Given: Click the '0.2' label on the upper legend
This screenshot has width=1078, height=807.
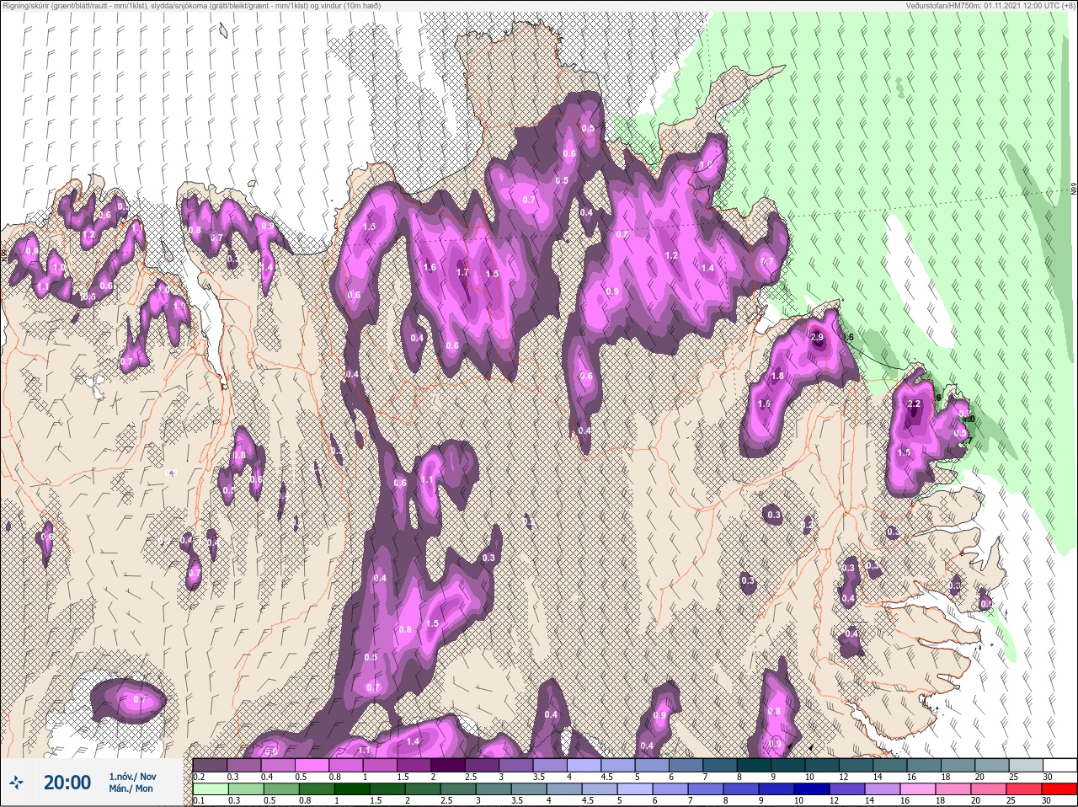Looking at the screenshot, I should coord(199,777).
